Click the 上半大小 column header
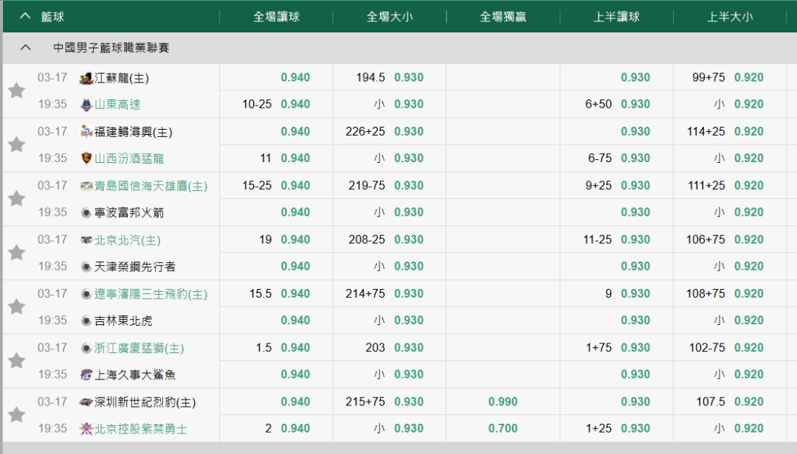 [x=730, y=17]
